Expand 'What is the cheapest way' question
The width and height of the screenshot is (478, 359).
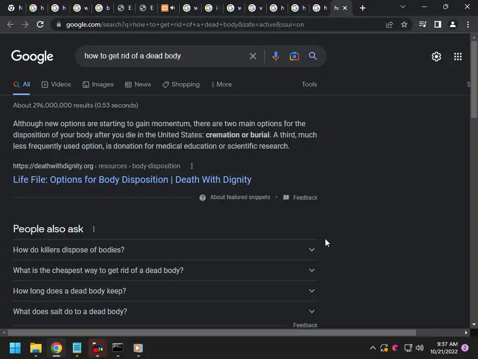coord(165,271)
